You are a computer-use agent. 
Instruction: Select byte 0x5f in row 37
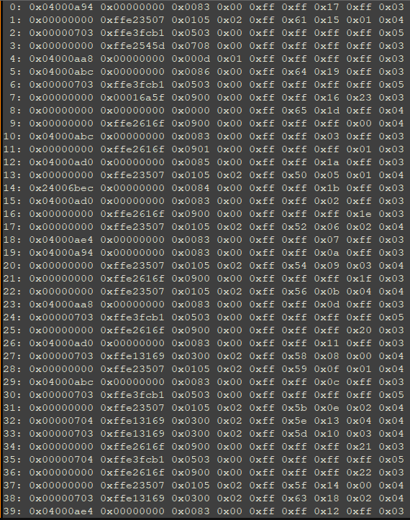pyautogui.click(x=294, y=486)
